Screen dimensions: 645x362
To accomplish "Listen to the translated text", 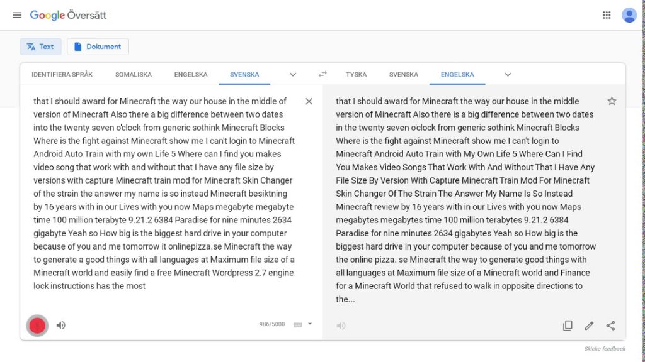I will point(341,326).
